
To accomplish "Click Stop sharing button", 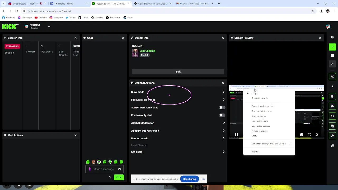I will [189, 179].
